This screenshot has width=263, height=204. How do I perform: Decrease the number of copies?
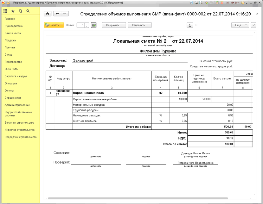[x=87, y=26]
